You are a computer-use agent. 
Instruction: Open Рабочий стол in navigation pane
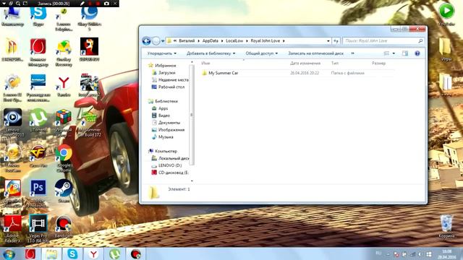[171, 87]
